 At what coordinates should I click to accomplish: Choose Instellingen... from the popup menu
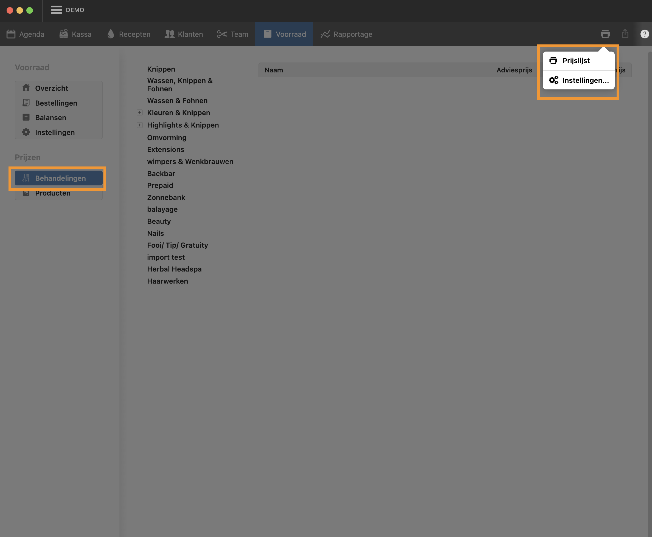coord(585,80)
